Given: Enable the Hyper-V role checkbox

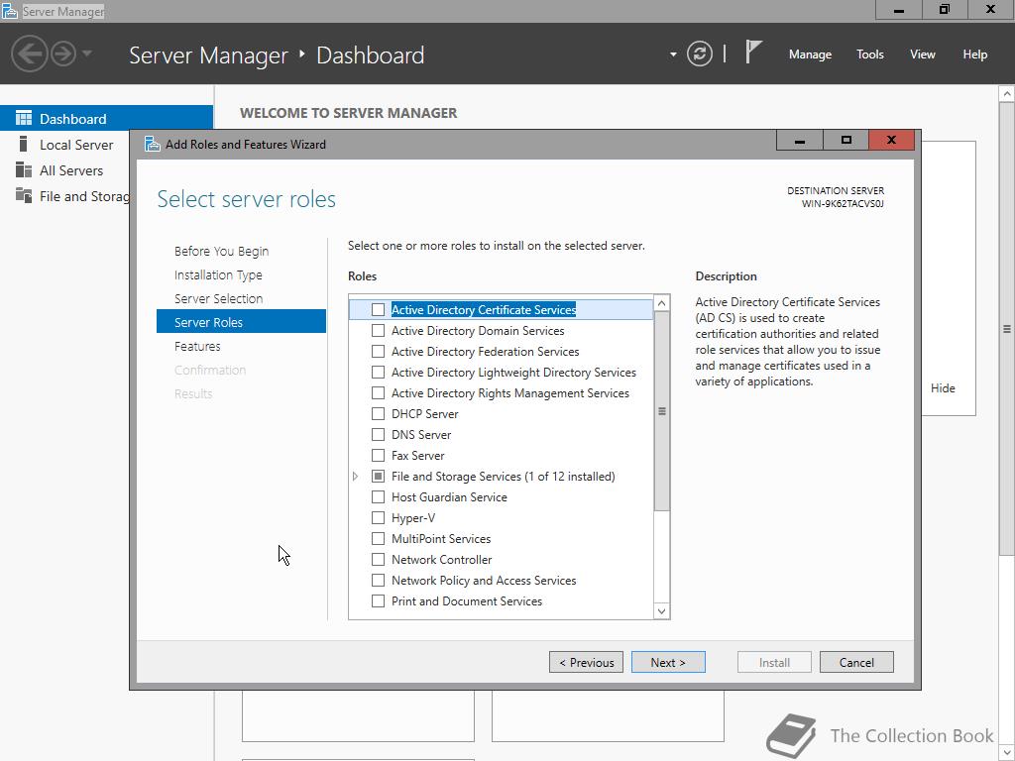Looking at the screenshot, I should click(x=378, y=517).
